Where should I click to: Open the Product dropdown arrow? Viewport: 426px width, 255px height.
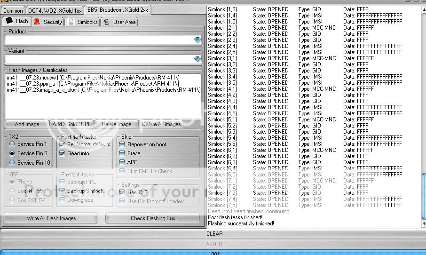coord(197,40)
